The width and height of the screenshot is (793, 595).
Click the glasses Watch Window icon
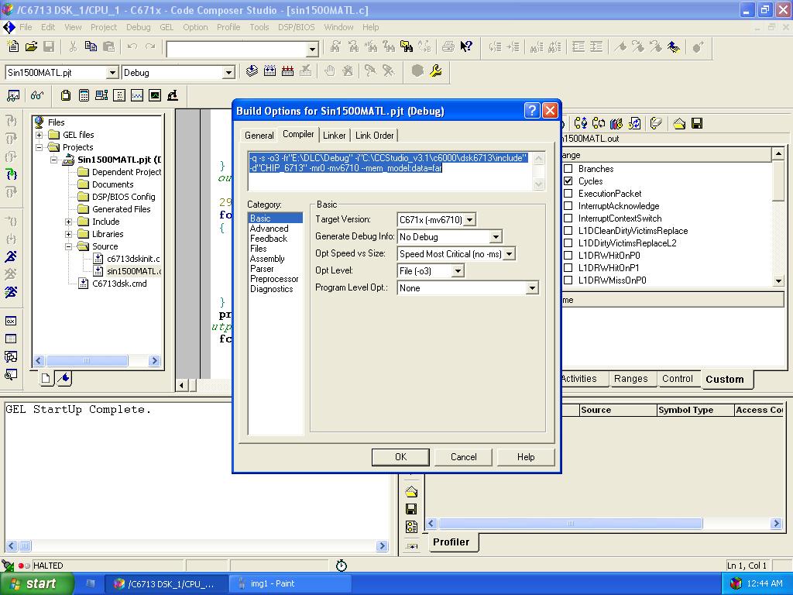pos(37,95)
